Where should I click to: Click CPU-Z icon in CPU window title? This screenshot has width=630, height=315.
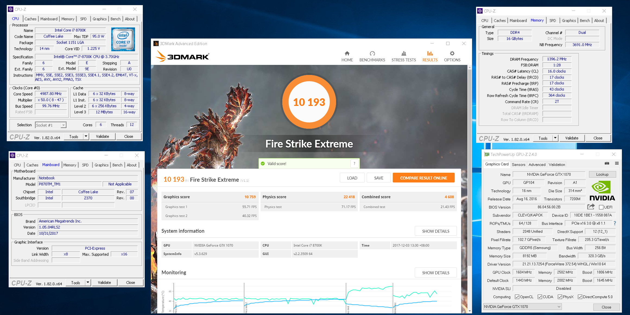[x=11, y=9]
